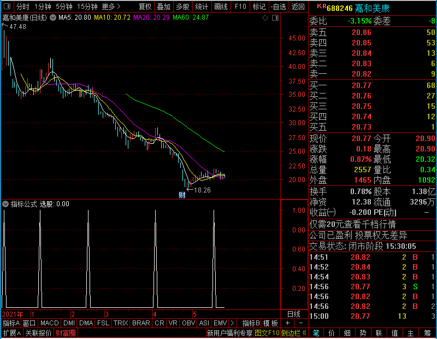Open the 窗口 window option

(29, 323)
